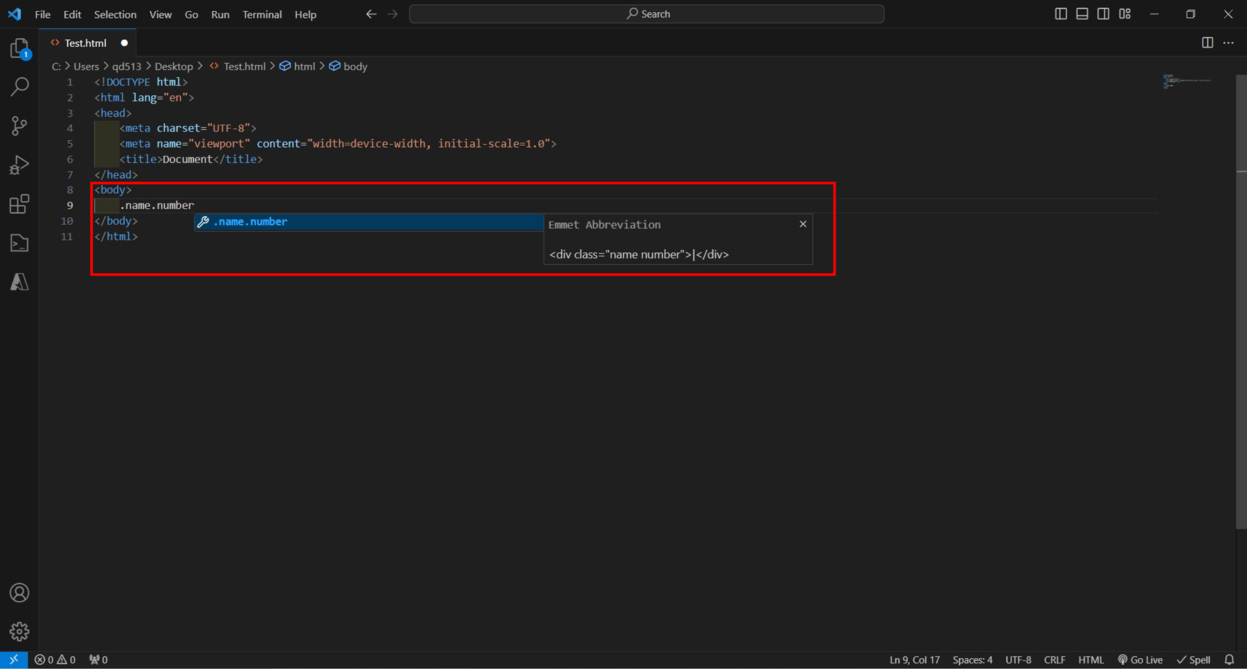The image size is (1247, 669).
Task: Open the View menu
Action: click(x=160, y=14)
